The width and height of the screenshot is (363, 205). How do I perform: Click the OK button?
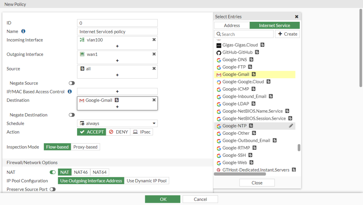point(163,199)
